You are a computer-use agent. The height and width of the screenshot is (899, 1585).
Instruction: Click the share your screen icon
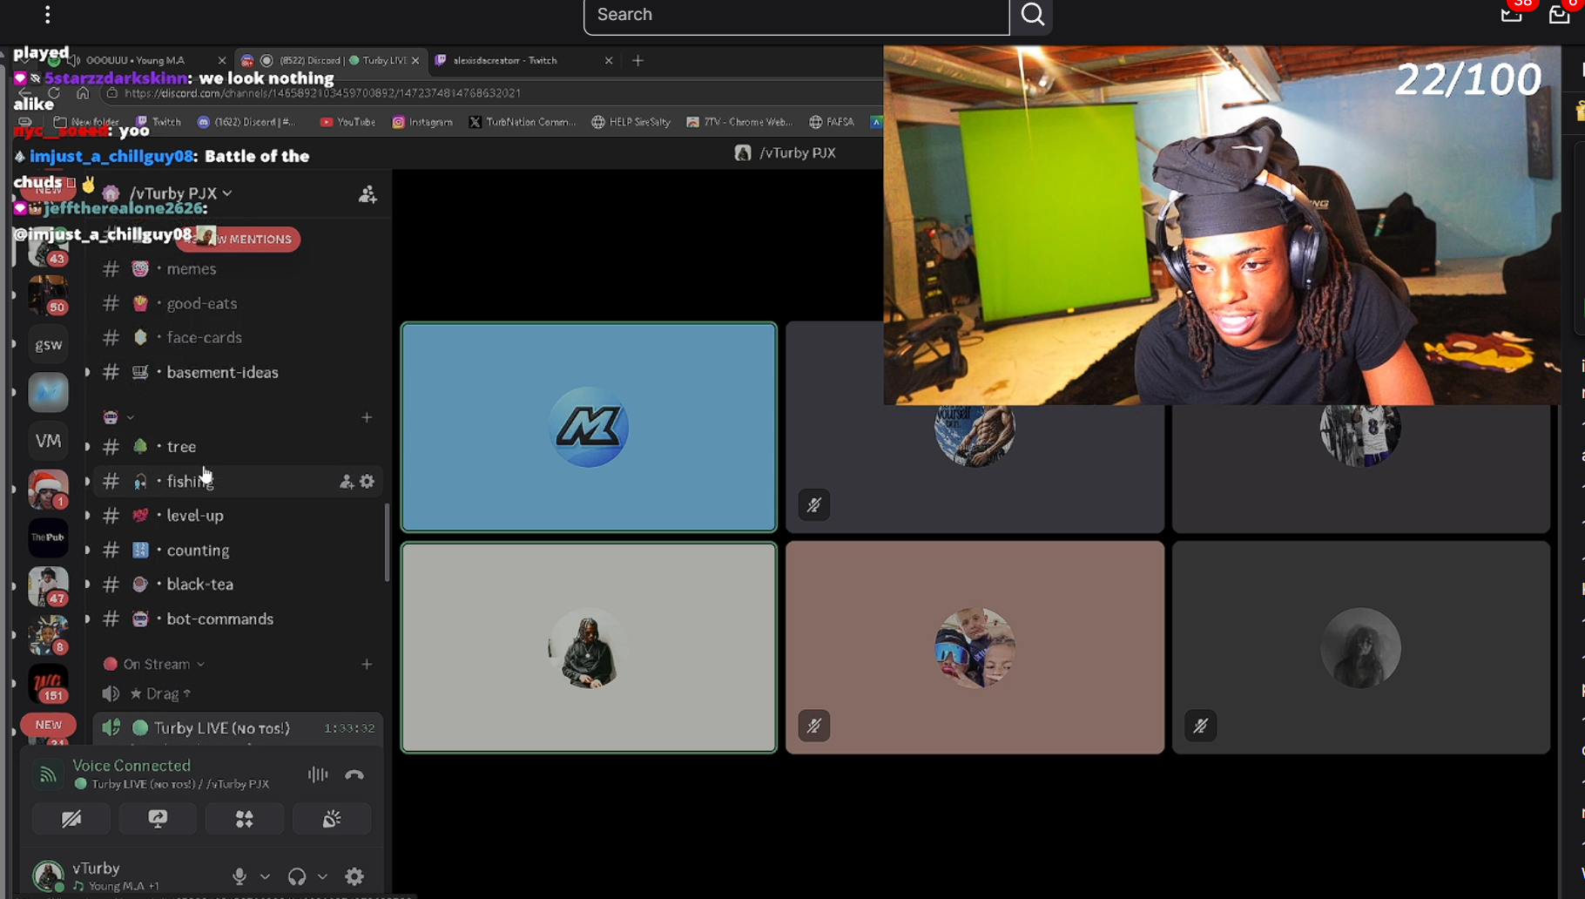158,819
